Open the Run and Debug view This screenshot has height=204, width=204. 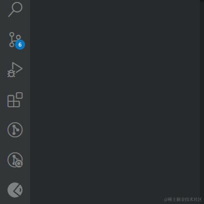pyautogui.click(x=15, y=70)
